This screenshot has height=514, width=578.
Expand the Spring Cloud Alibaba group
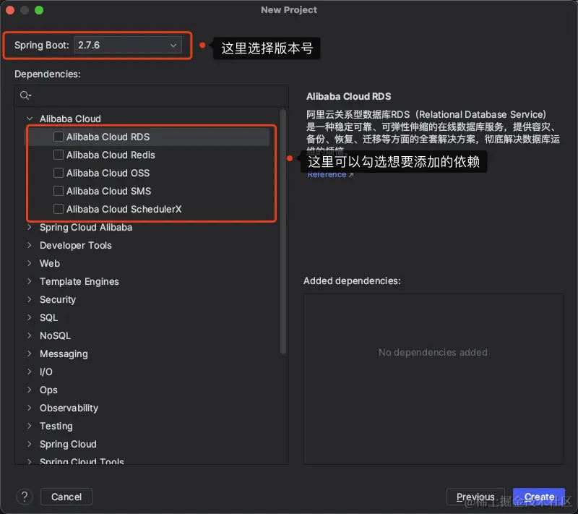pos(30,227)
